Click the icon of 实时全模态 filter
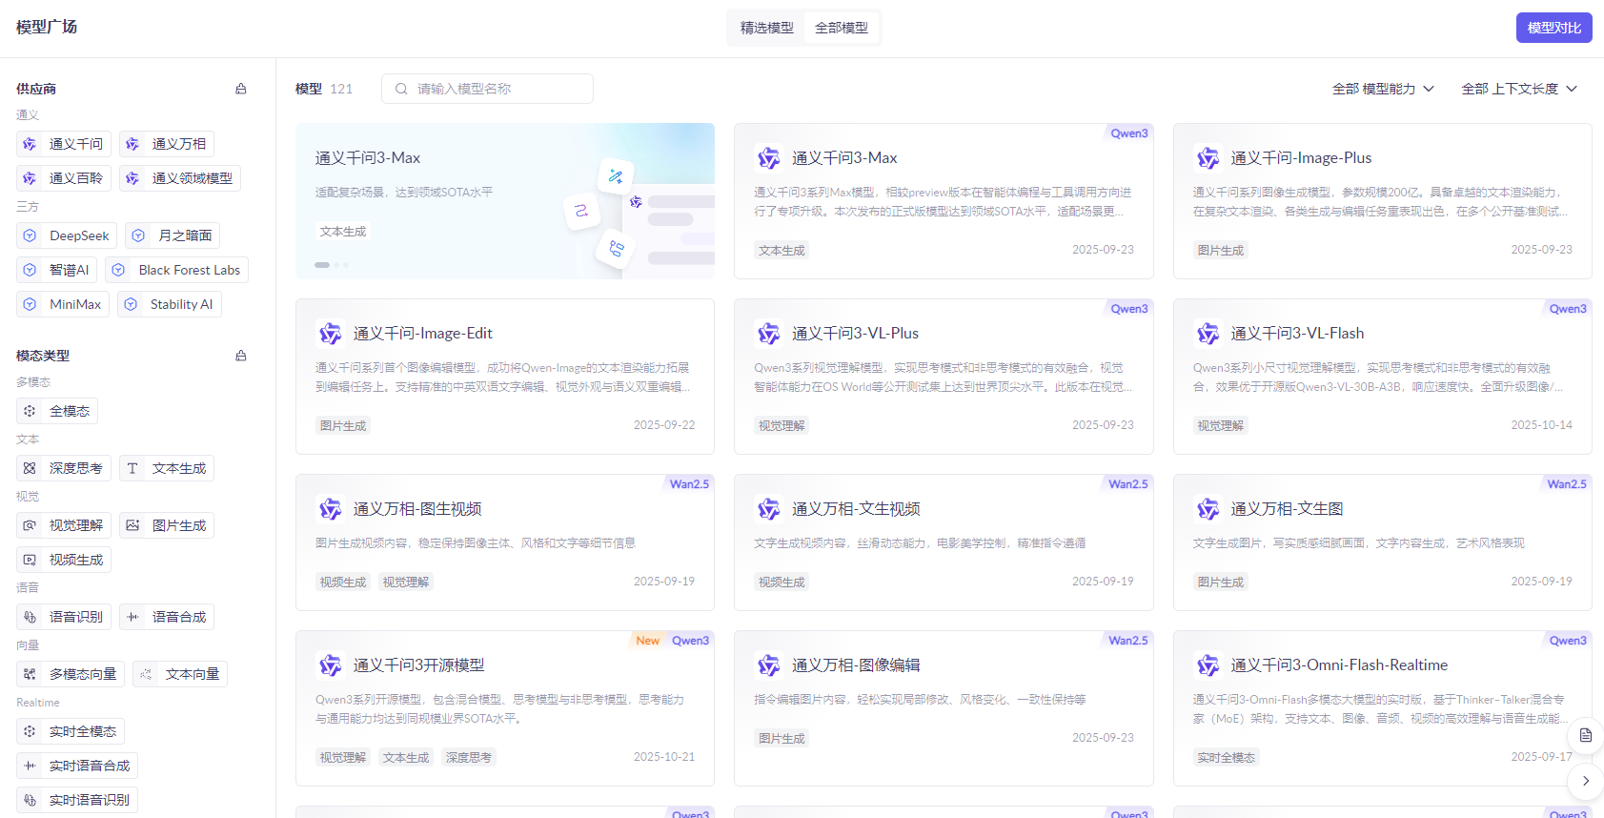1604x818 pixels. 30,731
